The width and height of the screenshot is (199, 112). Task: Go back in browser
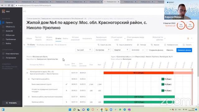point(2,6)
